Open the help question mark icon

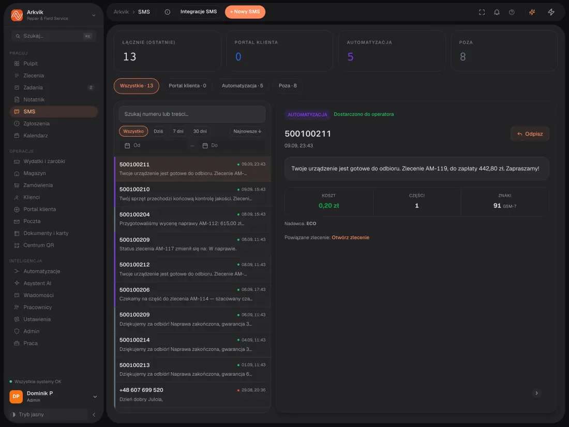click(511, 12)
